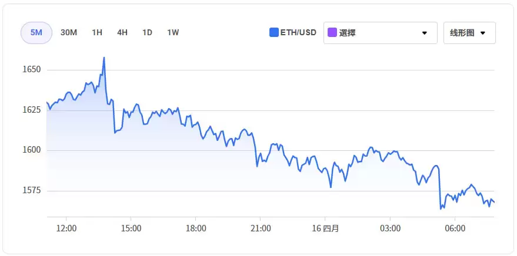Click the price peak near 1650

[104, 58]
